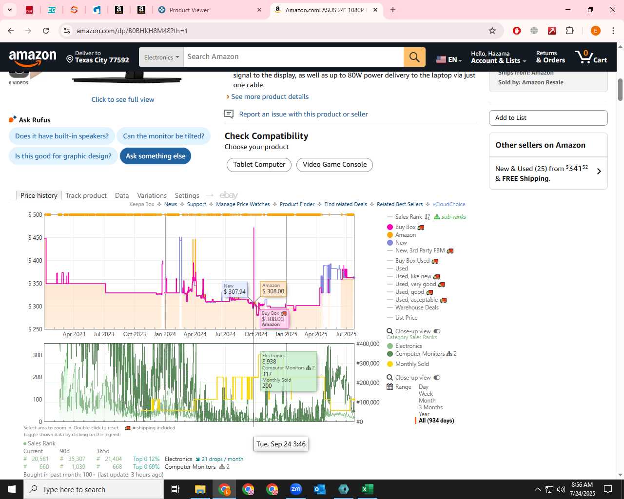Switch to Track product tab
This screenshot has height=499, width=624.
[x=86, y=195]
